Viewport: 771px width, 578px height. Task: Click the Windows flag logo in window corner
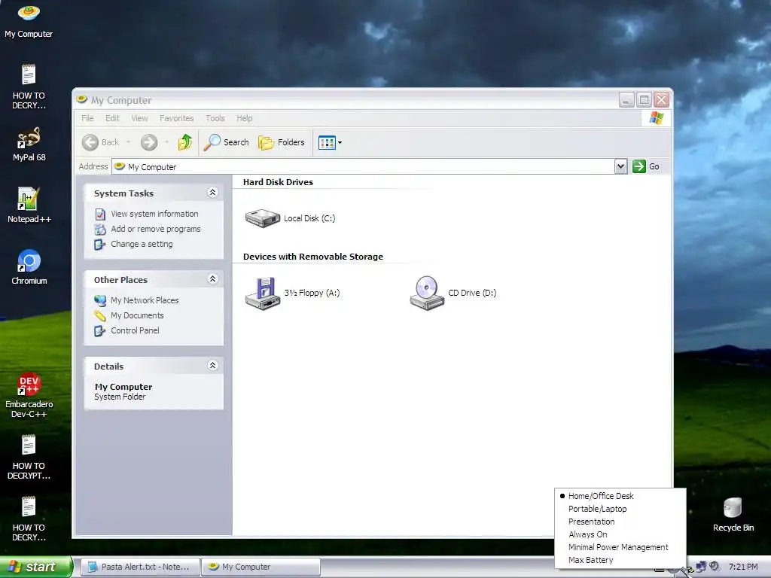tap(656, 118)
